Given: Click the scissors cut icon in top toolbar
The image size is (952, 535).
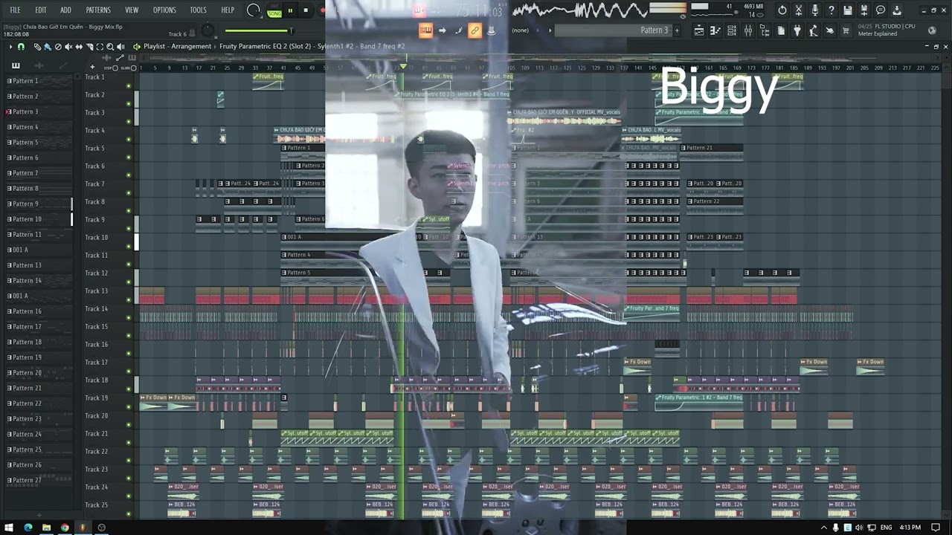Looking at the screenshot, I should pos(799,10).
